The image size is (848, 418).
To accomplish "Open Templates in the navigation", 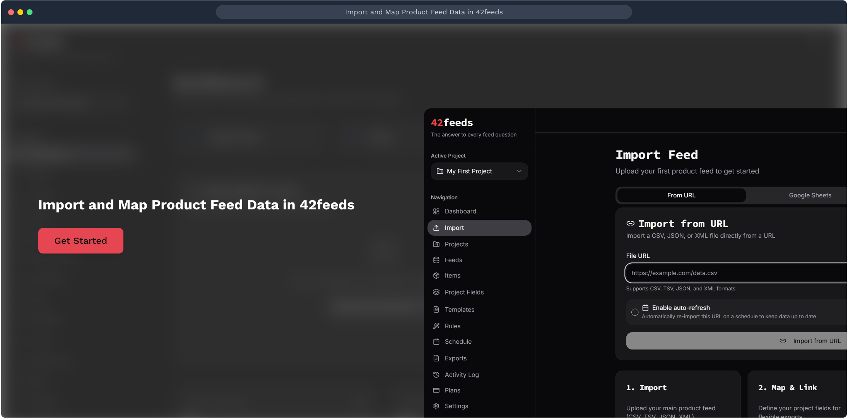I will pyautogui.click(x=459, y=310).
